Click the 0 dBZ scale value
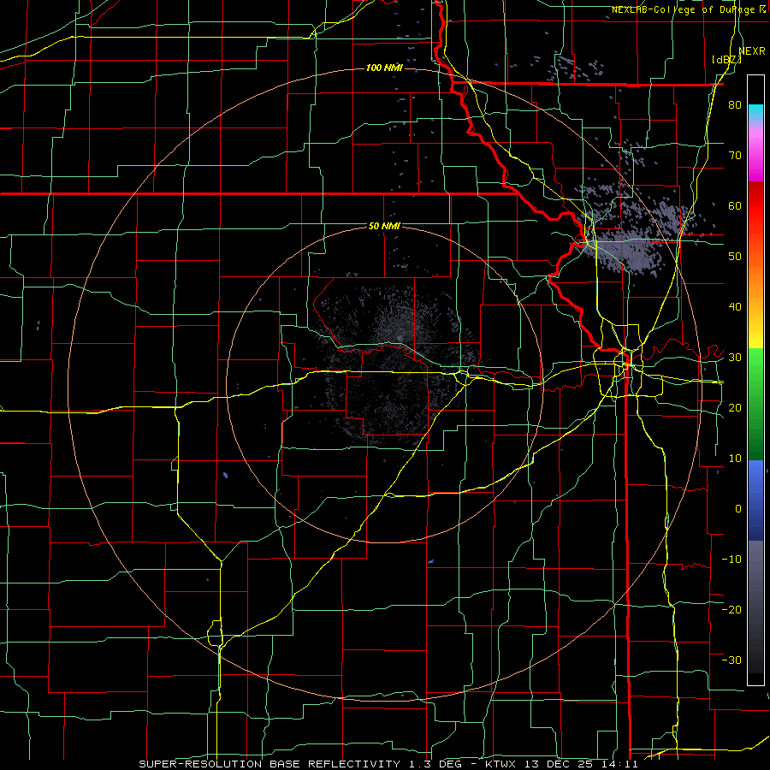Screen dimensions: 770x770 738,509
